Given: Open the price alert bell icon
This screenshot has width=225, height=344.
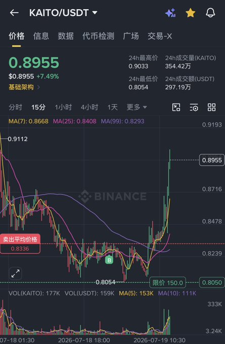Looking at the screenshot, I should [210, 13].
